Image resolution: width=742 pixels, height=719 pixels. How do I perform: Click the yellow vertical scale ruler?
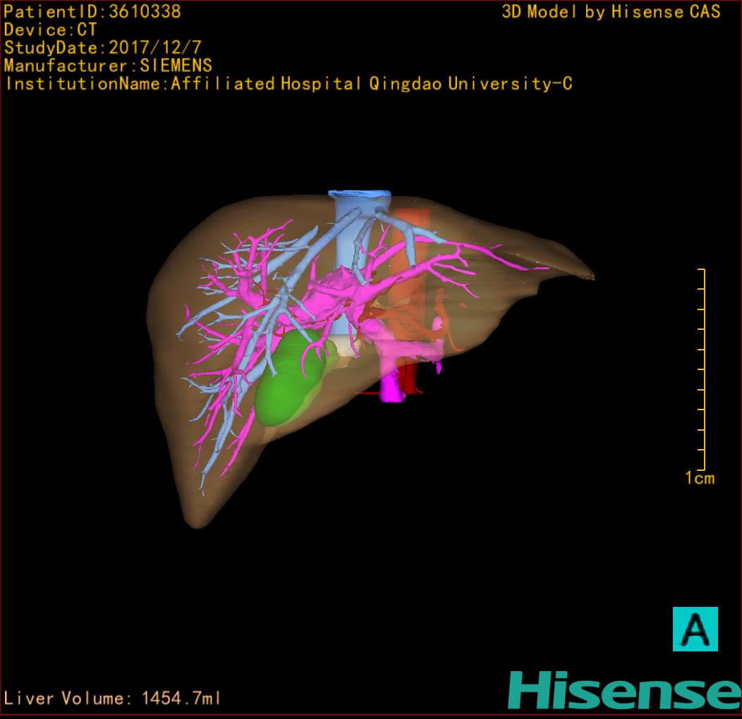pyautogui.click(x=702, y=369)
